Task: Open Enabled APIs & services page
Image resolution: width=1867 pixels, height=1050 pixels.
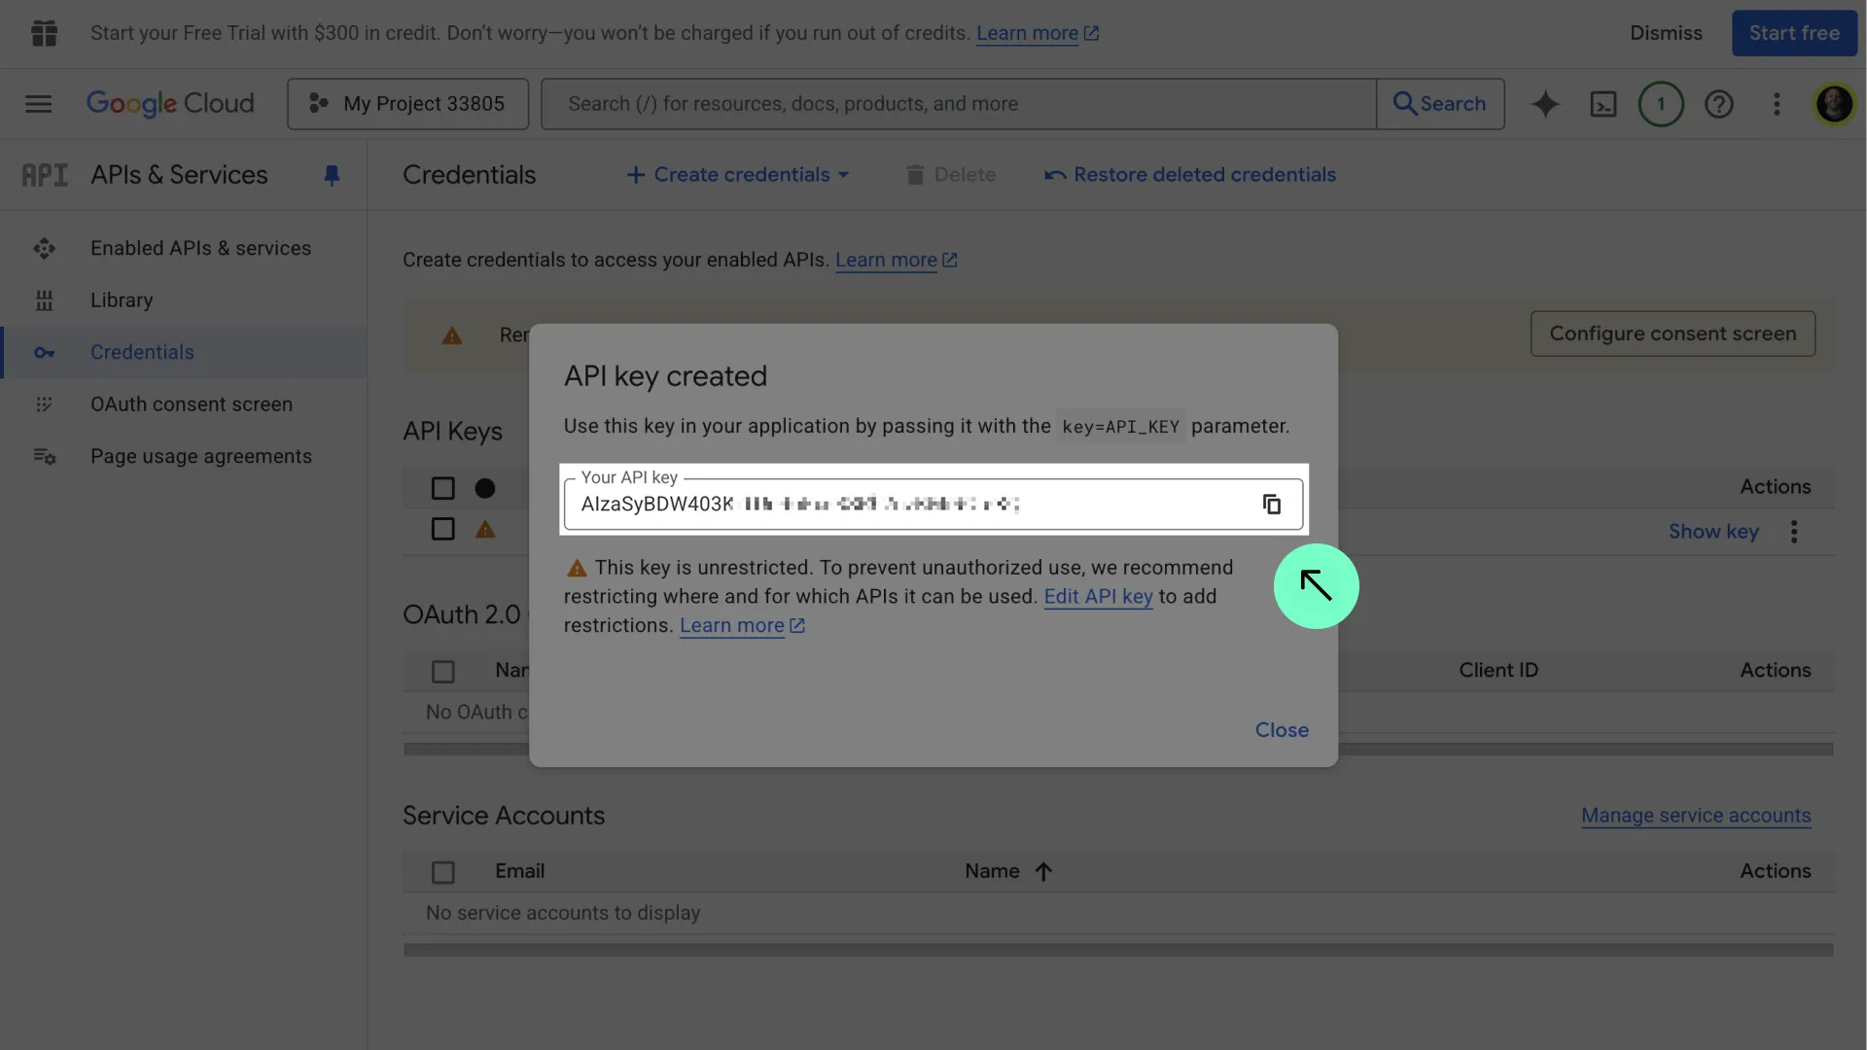Action: (x=200, y=248)
